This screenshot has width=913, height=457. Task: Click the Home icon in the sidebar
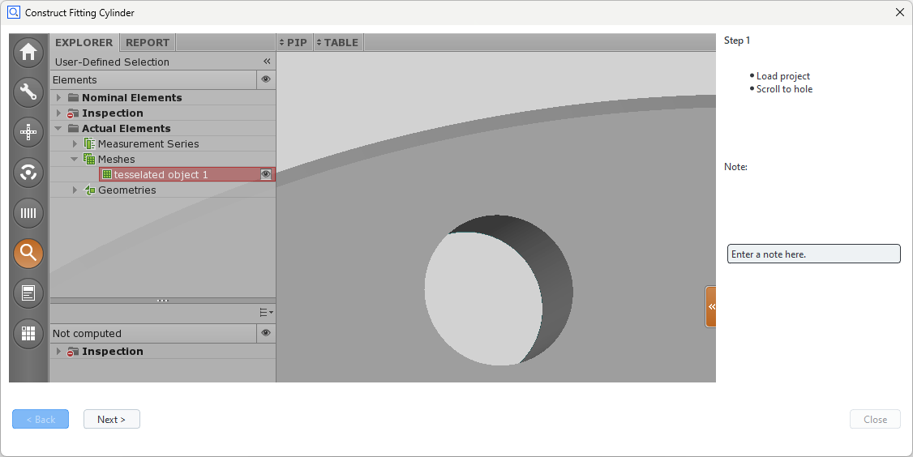pyautogui.click(x=28, y=53)
